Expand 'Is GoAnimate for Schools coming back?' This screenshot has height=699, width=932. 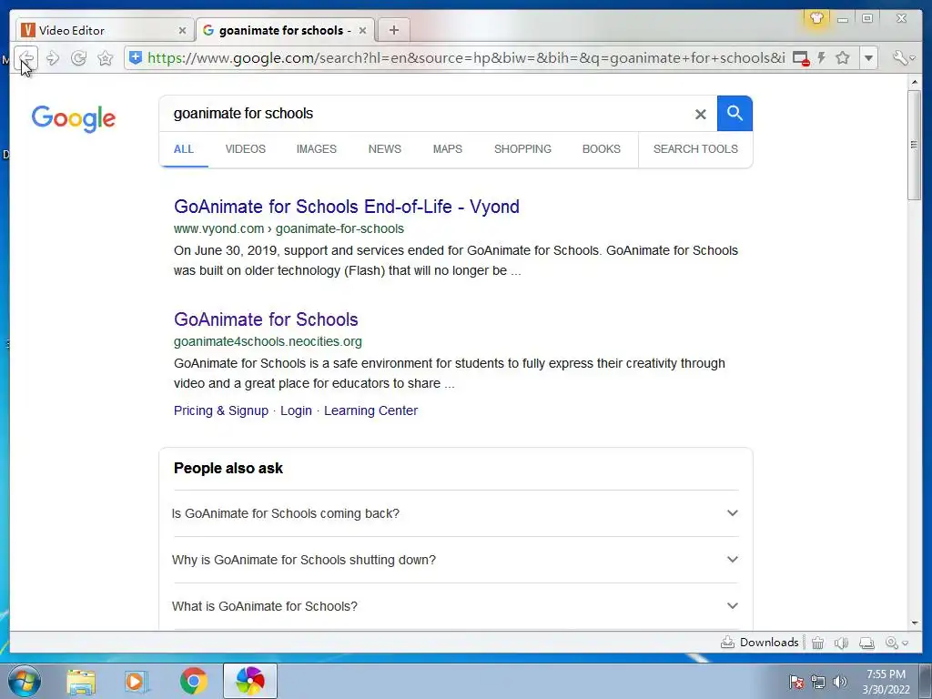(x=455, y=513)
